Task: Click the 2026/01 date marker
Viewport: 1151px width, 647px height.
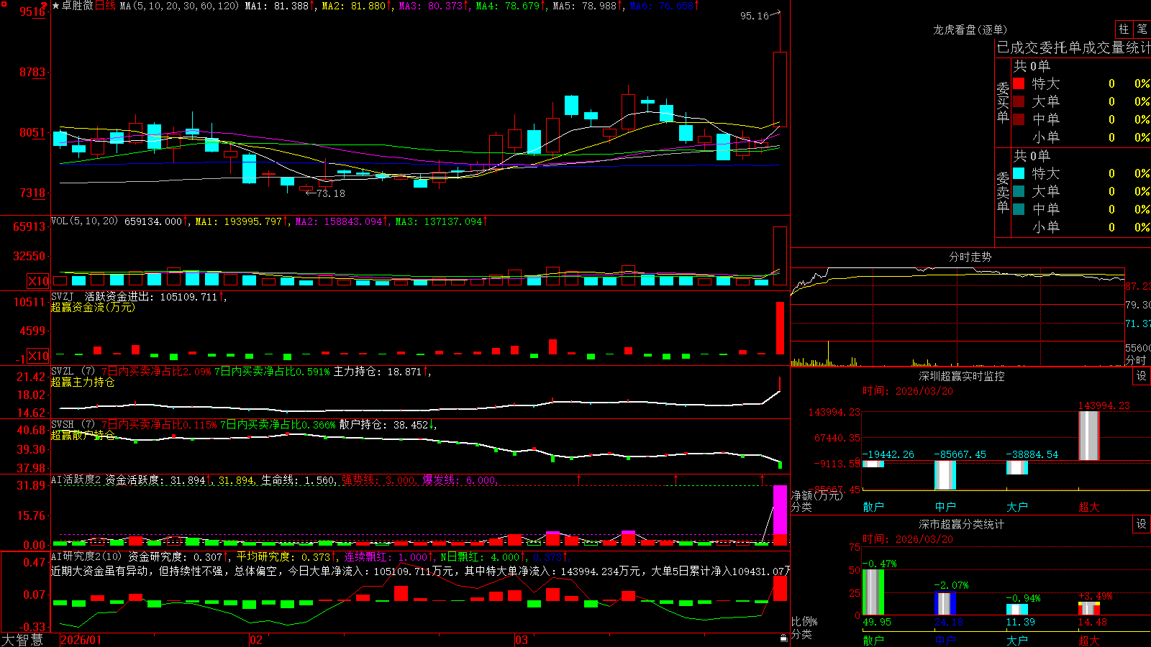Action: [x=81, y=640]
